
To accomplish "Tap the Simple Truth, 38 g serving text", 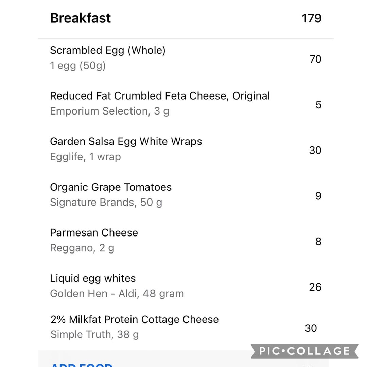I will point(94,334).
